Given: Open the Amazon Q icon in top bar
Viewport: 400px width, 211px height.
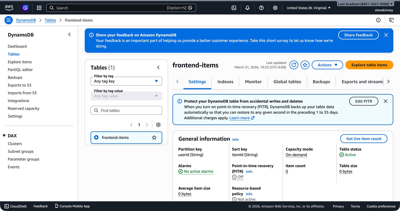Looking at the screenshot, I should [25, 8].
